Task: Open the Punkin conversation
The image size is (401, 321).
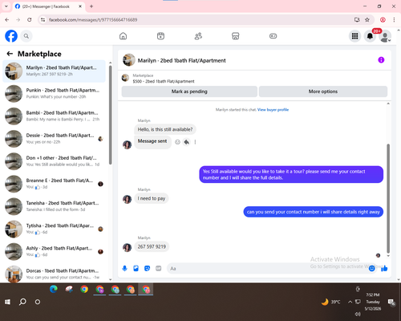Action: 54,94
